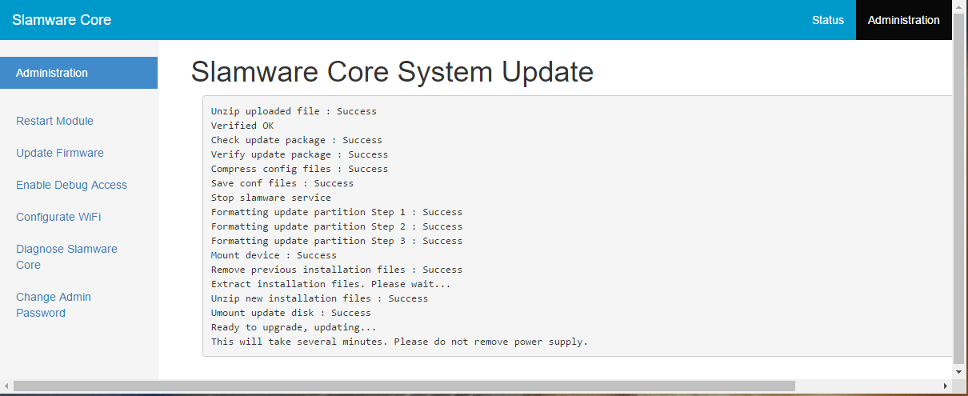Click 'Unzip new installation files : Success' line
This screenshot has height=396, width=968.
[319, 298]
